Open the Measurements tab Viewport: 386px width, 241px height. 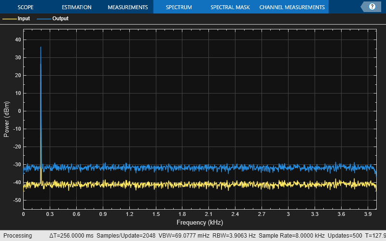tap(128, 7)
